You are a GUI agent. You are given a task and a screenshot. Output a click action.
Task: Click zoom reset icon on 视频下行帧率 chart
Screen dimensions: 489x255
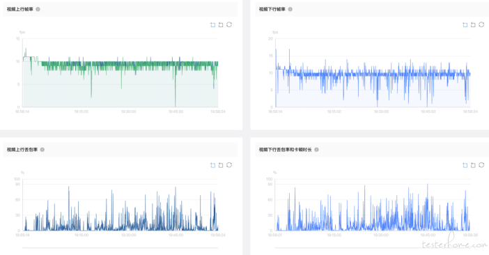click(473, 24)
